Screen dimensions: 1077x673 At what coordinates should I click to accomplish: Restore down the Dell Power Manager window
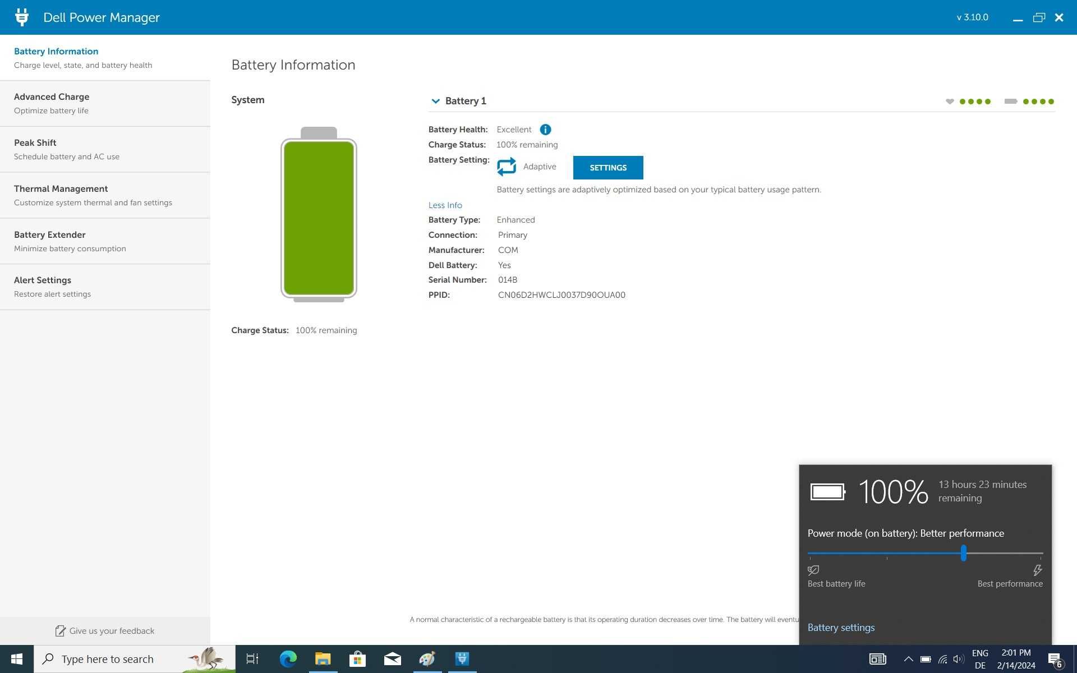1039,17
